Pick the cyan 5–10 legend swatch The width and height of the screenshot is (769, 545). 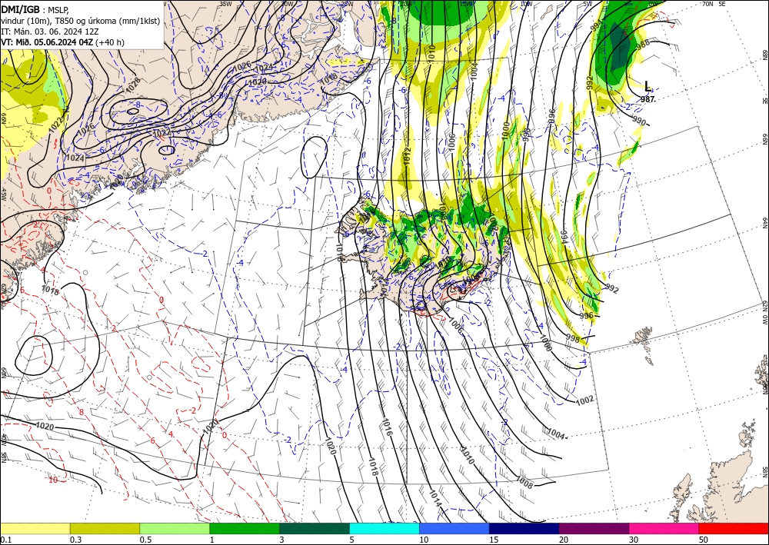pyautogui.click(x=384, y=528)
